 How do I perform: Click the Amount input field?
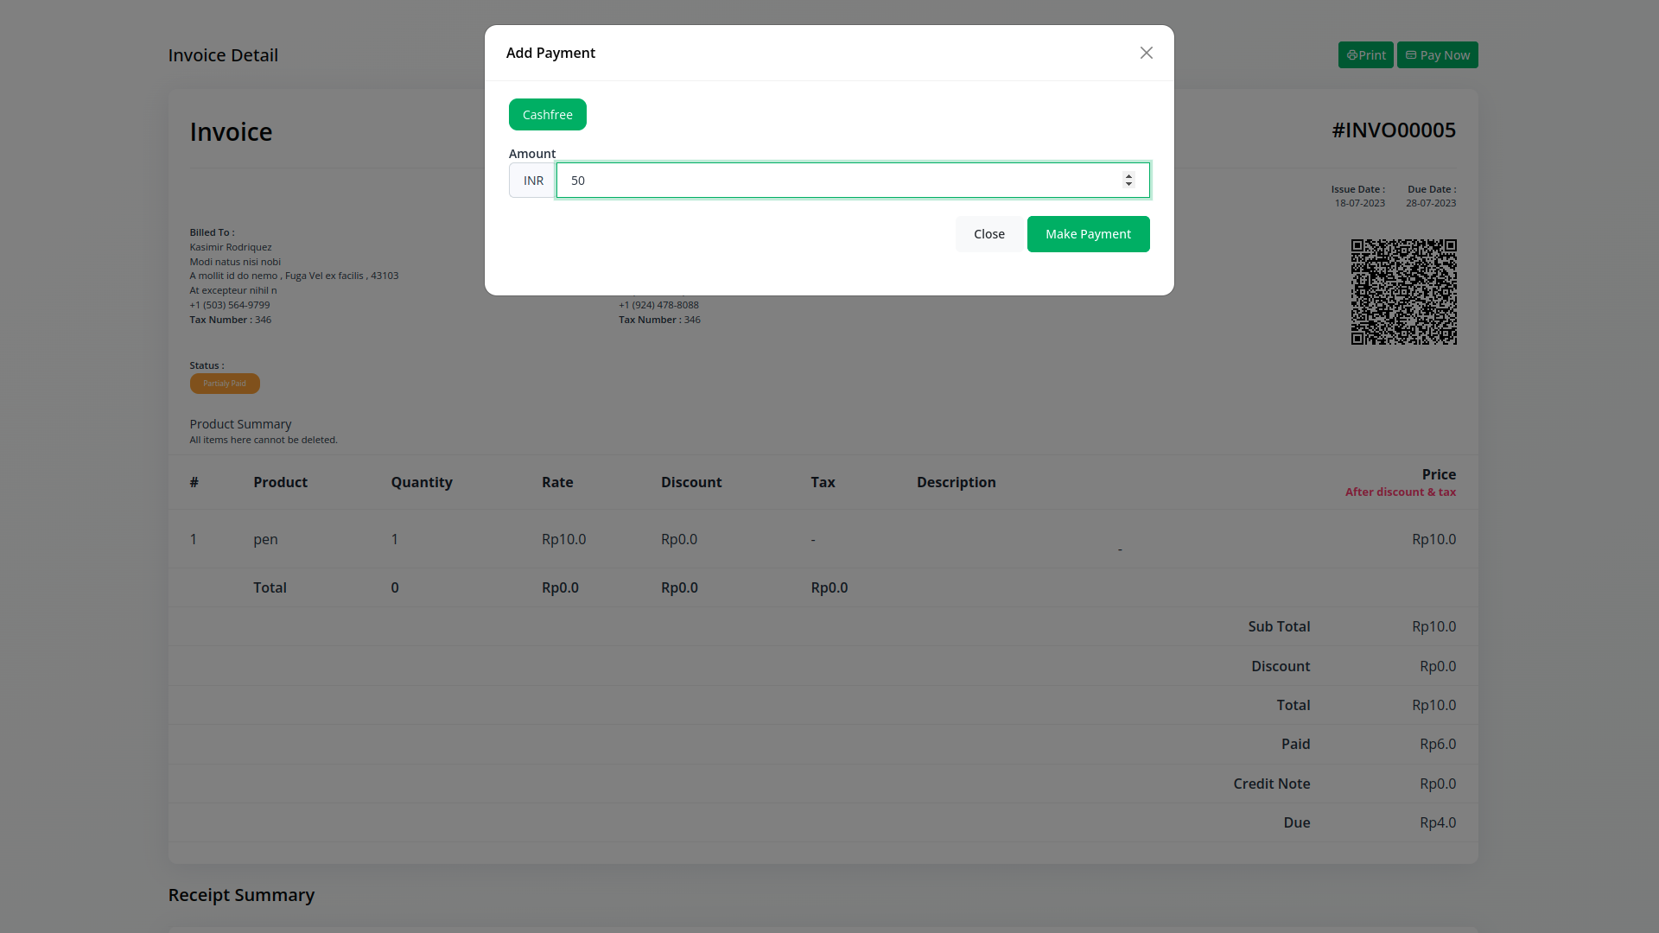838,181
